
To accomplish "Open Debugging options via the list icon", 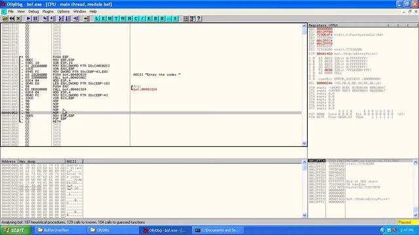I will tap(186, 18).
